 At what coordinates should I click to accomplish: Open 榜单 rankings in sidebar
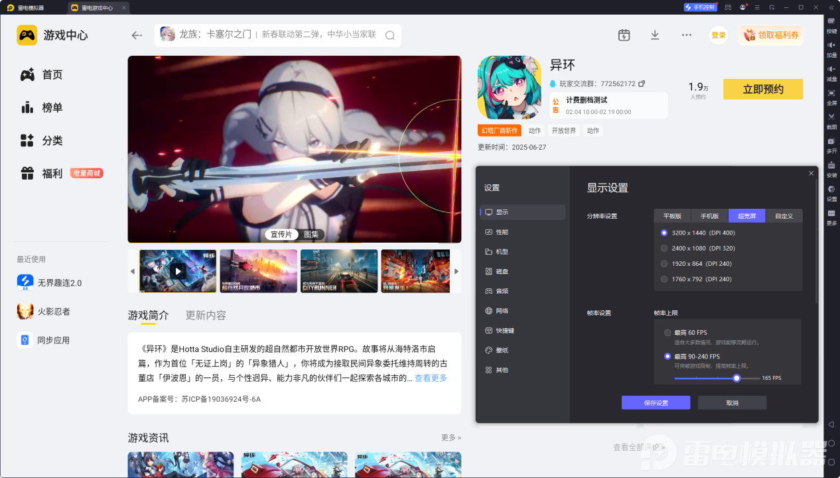point(42,107)
